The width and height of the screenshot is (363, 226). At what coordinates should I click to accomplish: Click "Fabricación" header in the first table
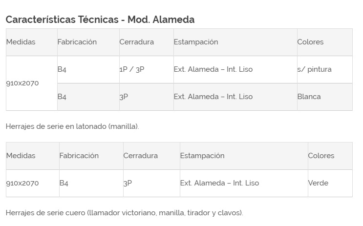[77, 42]
